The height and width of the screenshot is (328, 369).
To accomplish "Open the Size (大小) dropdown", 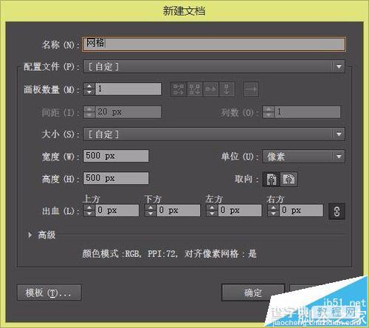I will coord(214,134).
